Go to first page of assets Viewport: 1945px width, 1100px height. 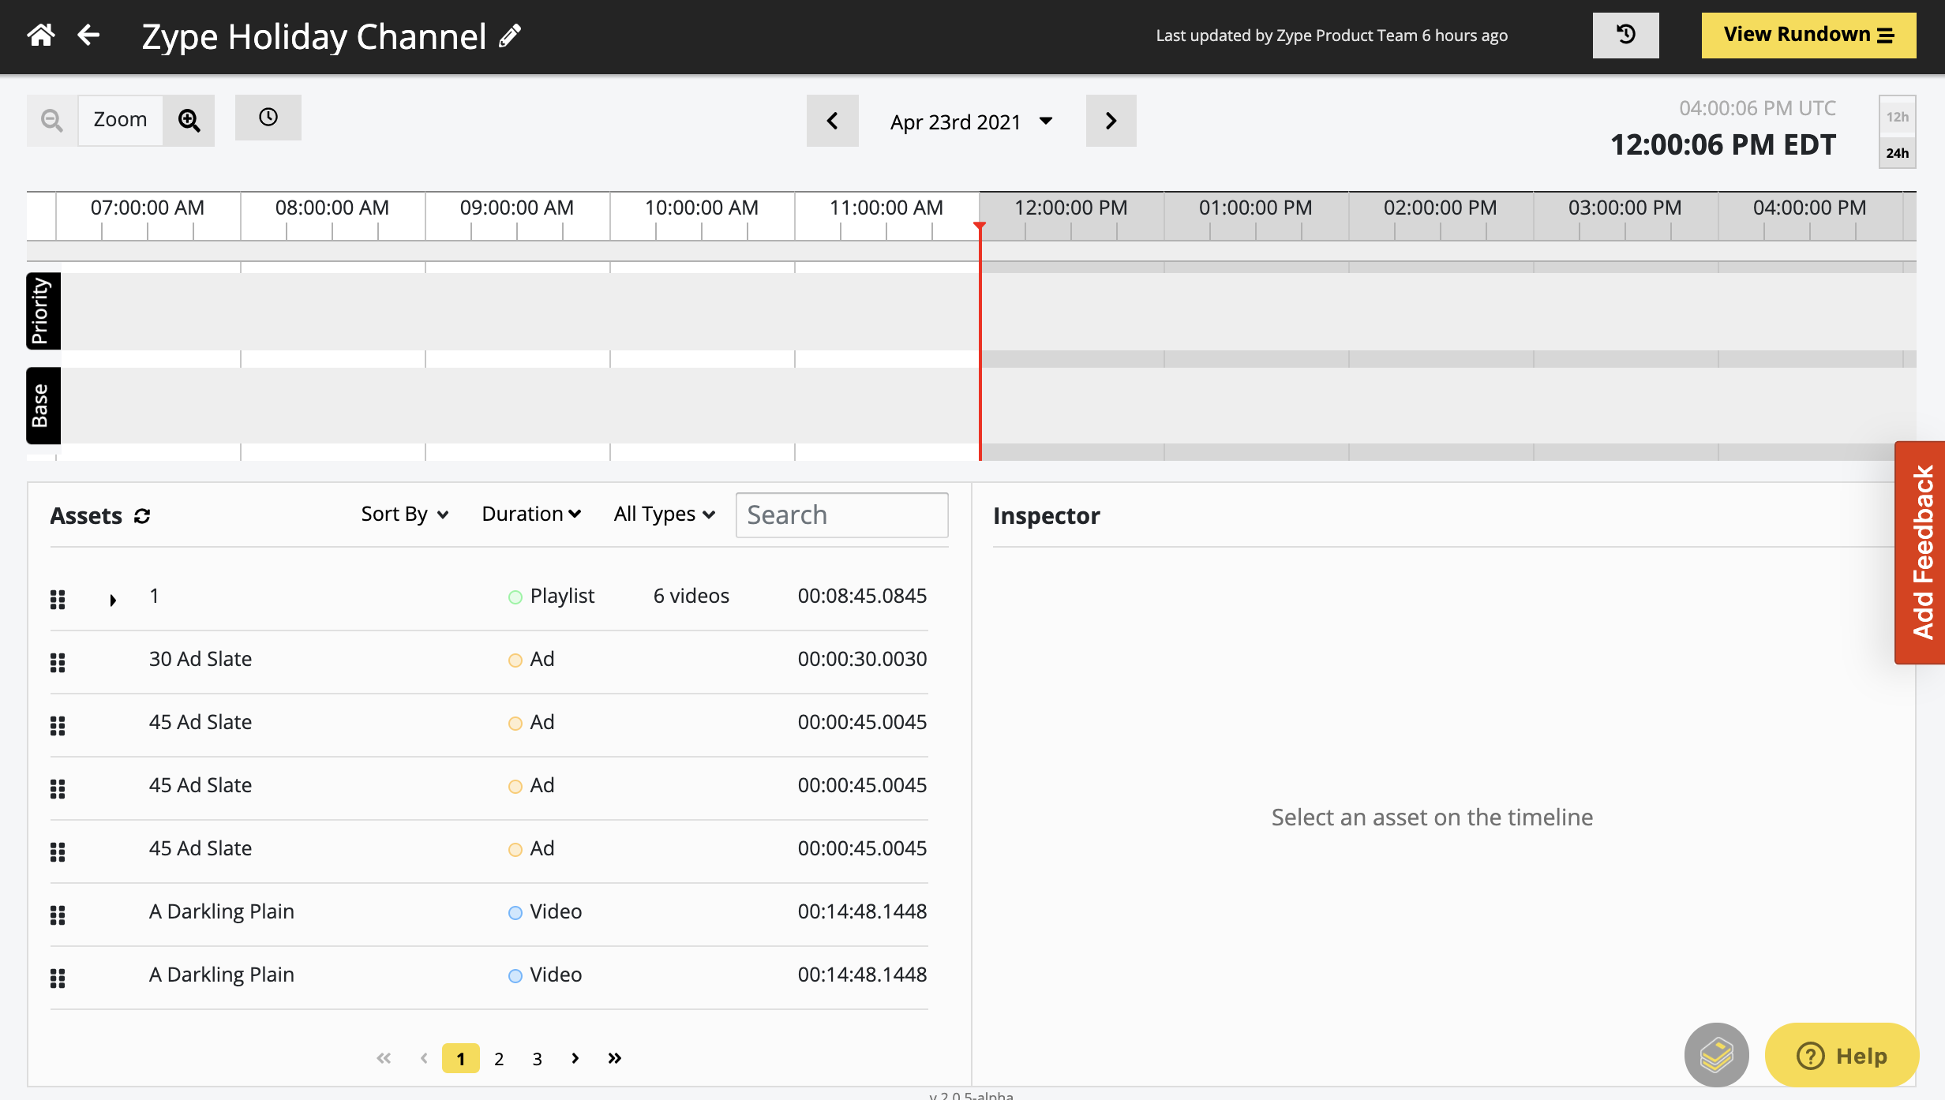(x=384, y=1058)
